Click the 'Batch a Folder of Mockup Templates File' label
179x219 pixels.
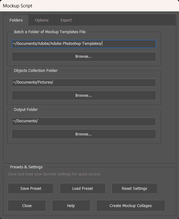point(50,32)
